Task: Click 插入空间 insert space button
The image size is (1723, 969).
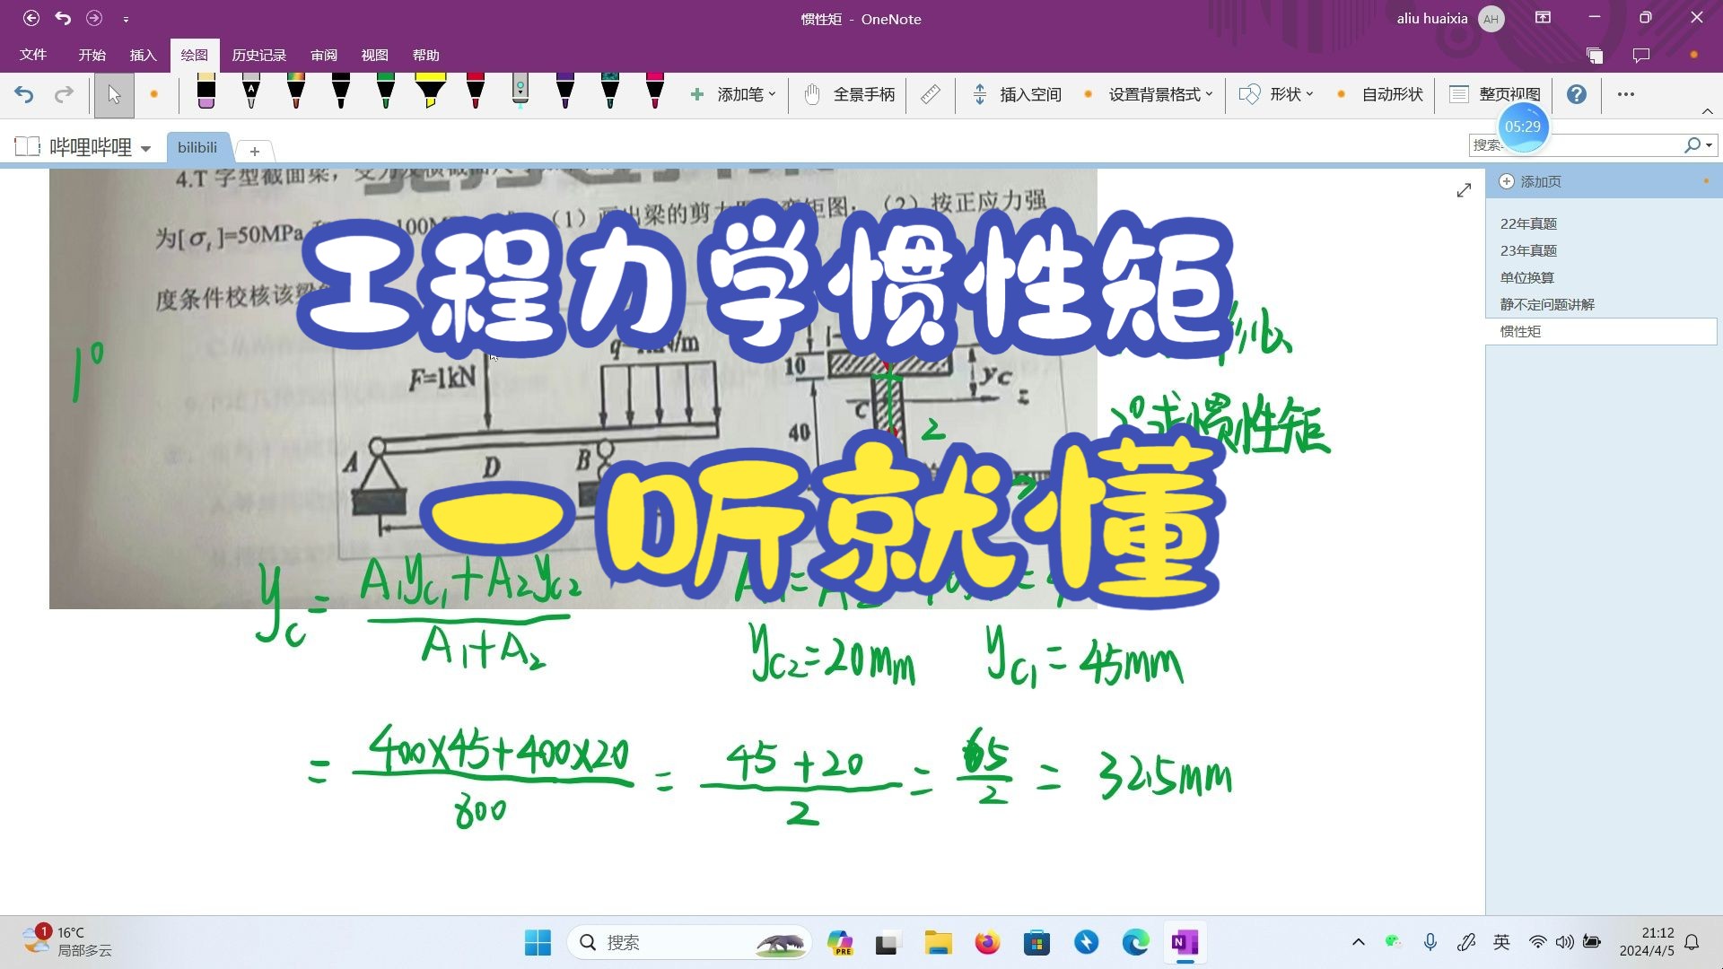Action: click(1017, 94)
